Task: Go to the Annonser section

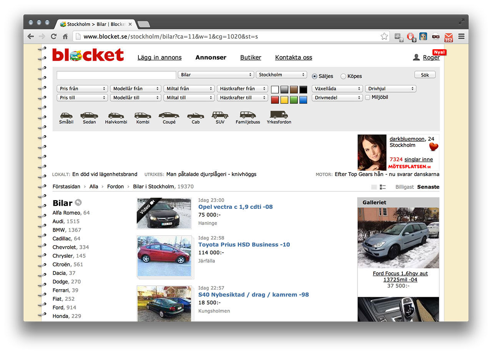Action: pyautogui.click(x=211, y=58)
